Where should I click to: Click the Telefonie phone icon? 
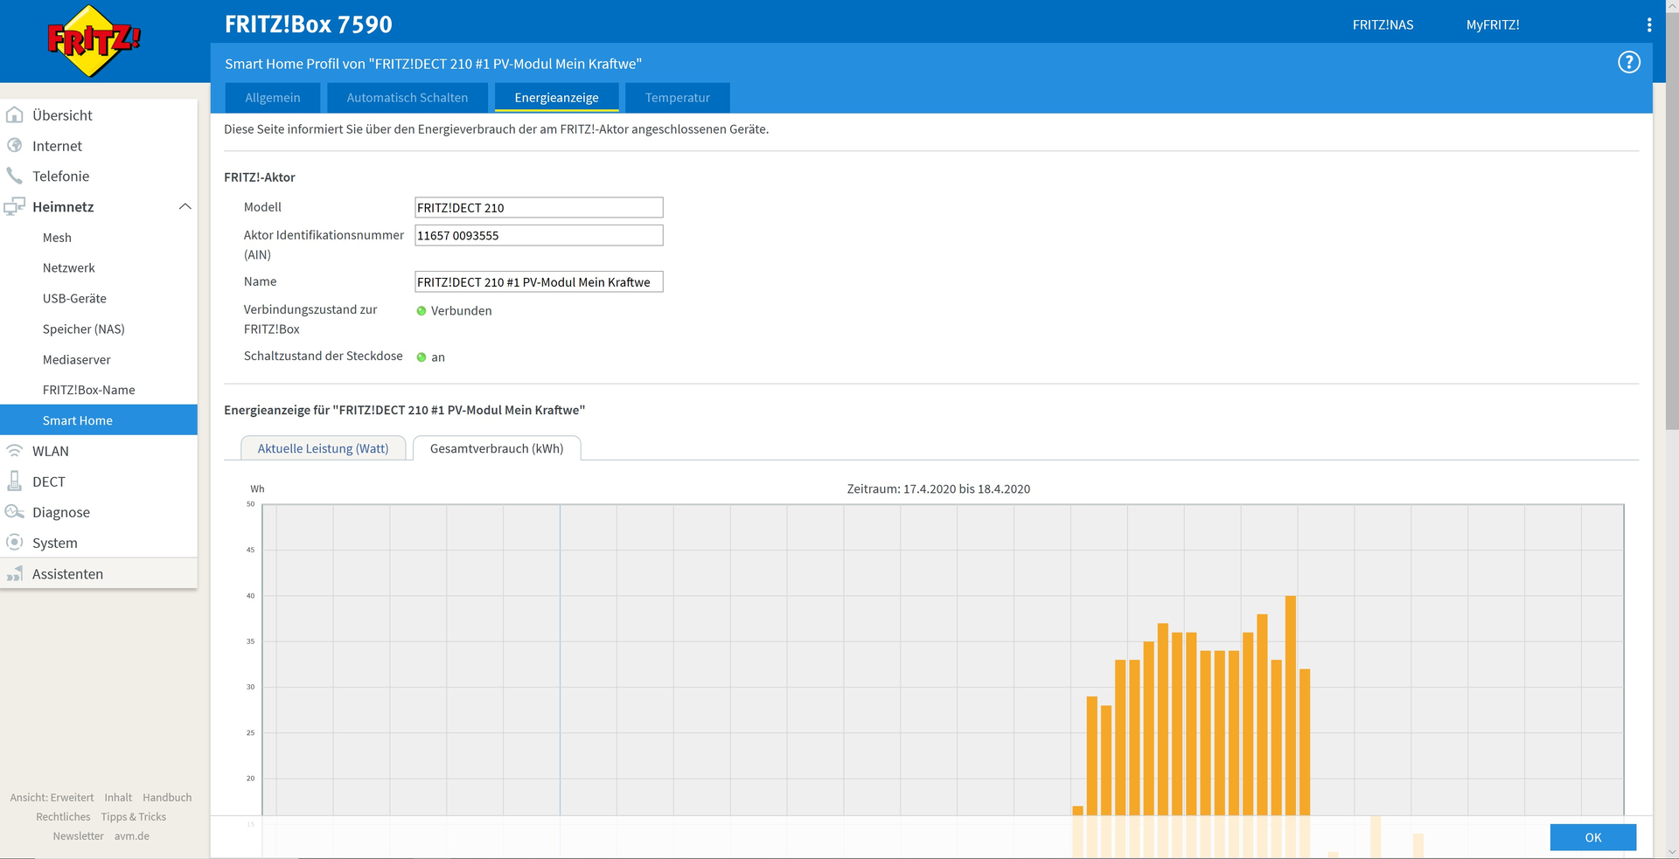pyautogui.click(x=15, y=176)
